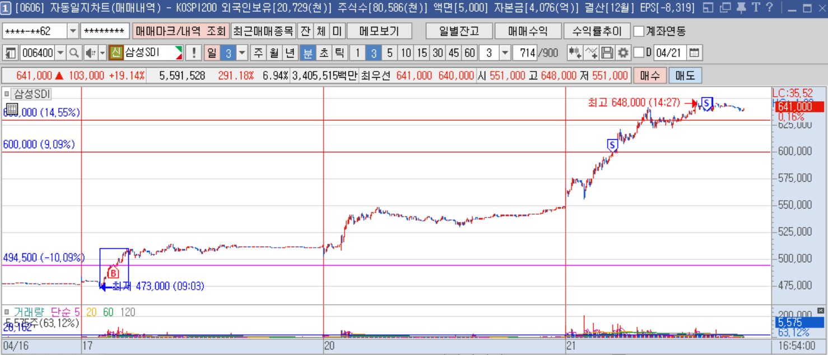Screen dimensions: 828x355
Task: Click the green 신 stock badge
Action: coord(116,53)
